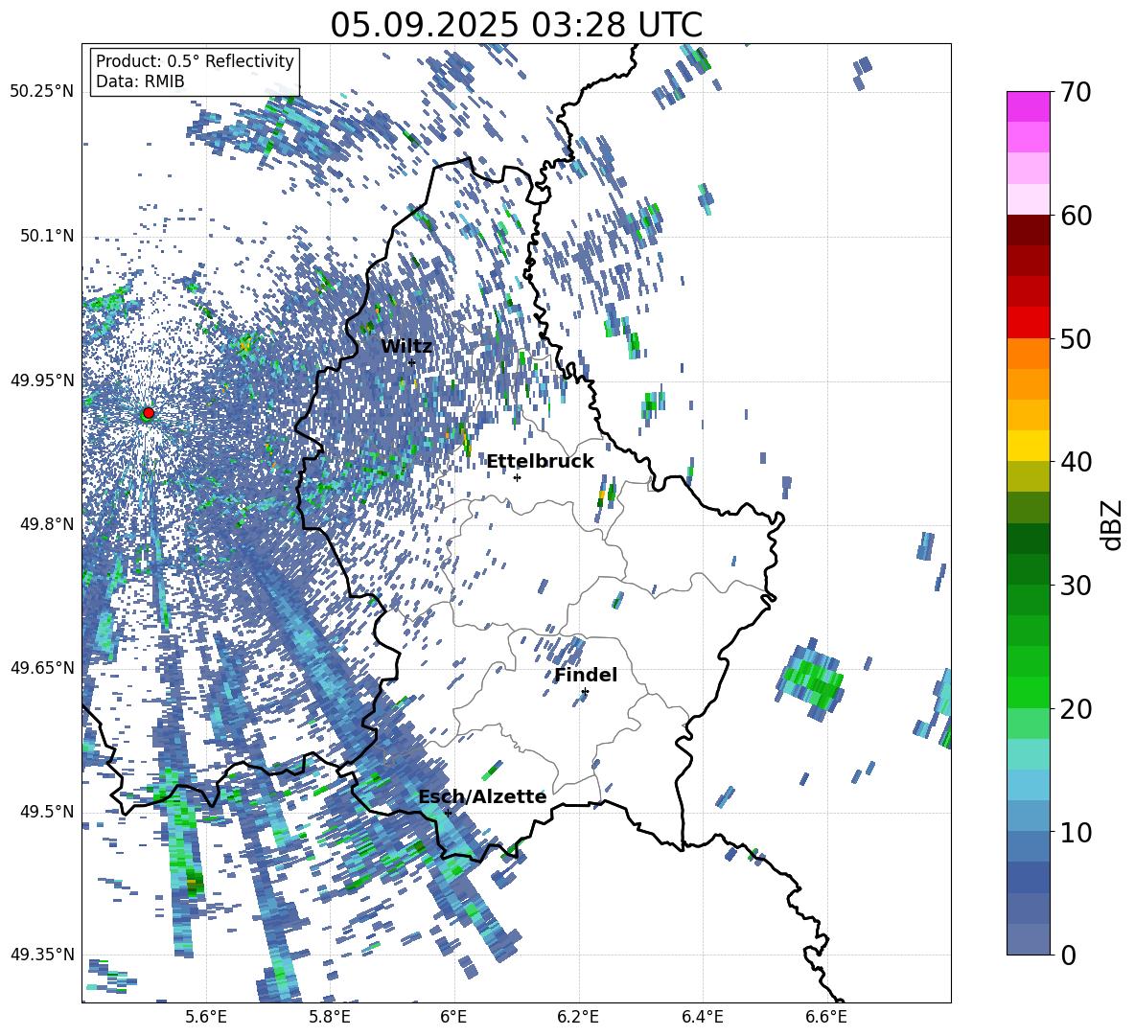This screenshot has width=1135, height=1036.
Task: Click the 49.35°N latitude label
Action: pyautogui.click(x=42, y=955)
